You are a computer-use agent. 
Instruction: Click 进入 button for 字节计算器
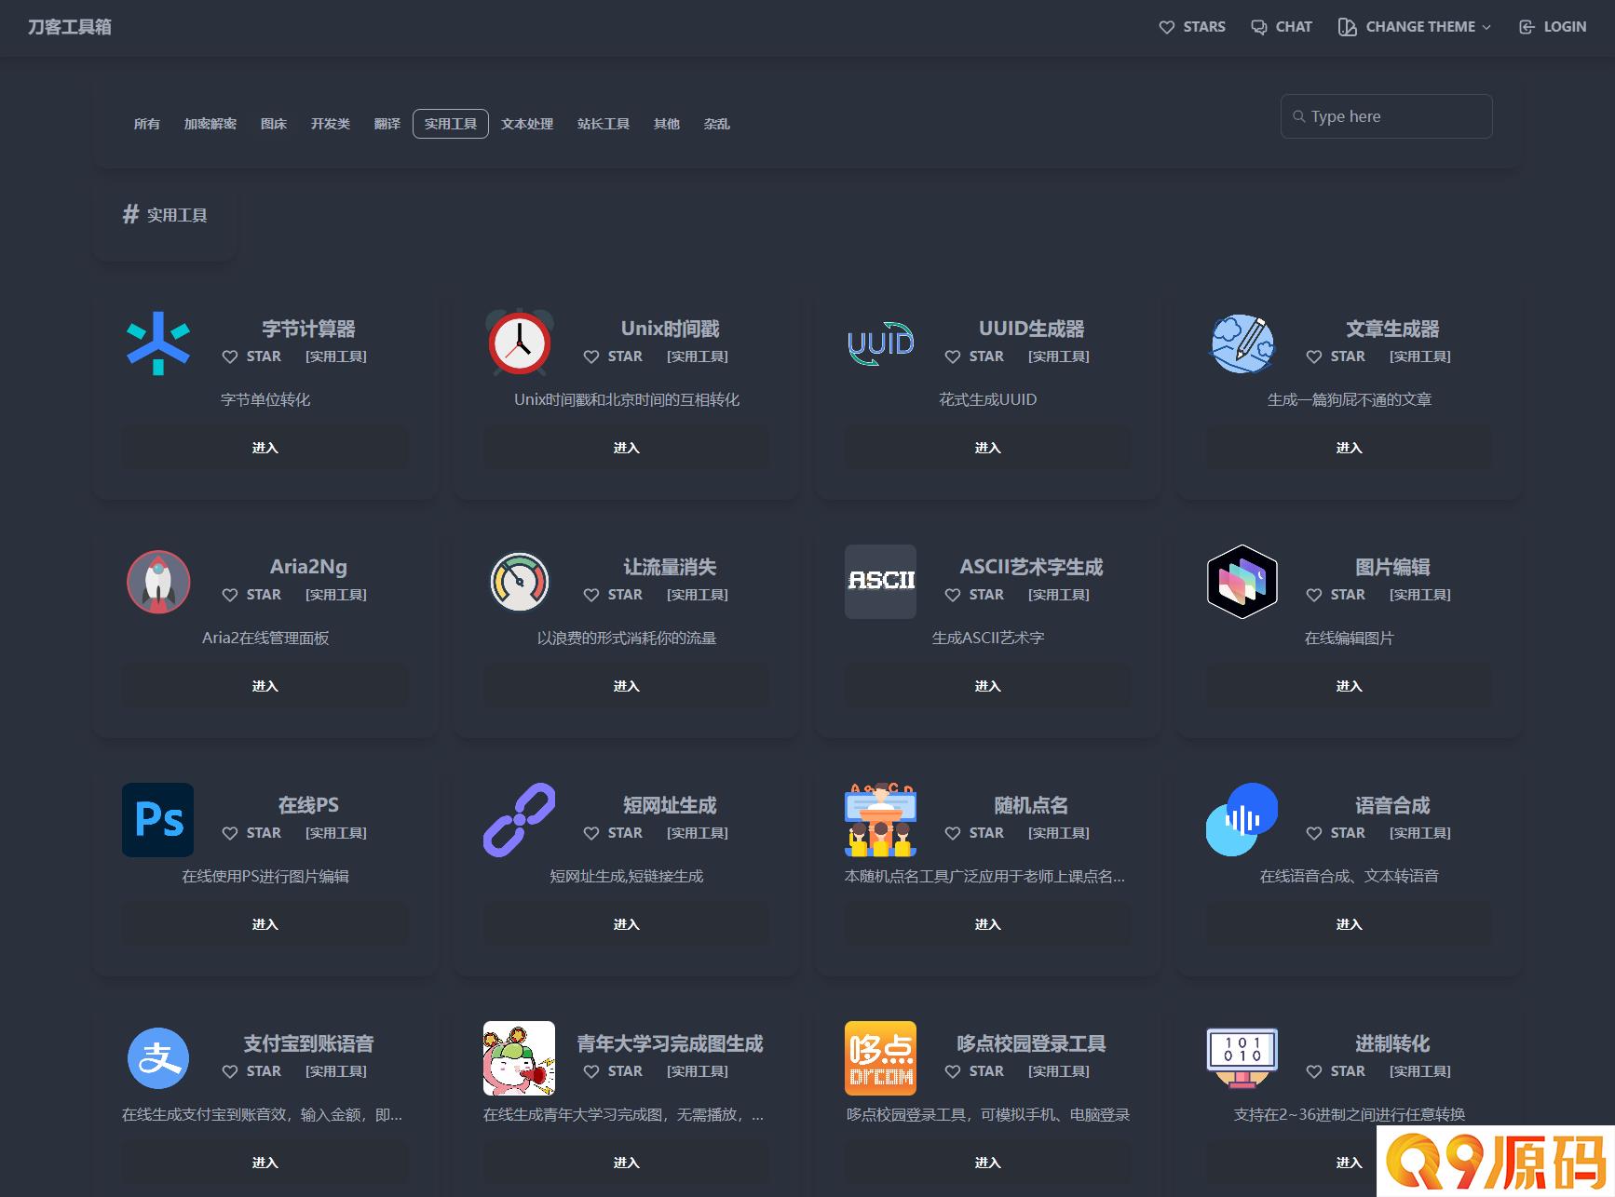click(265, 448)
